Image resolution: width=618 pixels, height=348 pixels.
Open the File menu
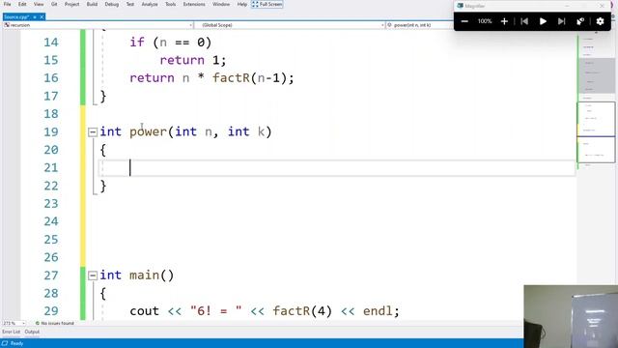click(x=7, y=4)
